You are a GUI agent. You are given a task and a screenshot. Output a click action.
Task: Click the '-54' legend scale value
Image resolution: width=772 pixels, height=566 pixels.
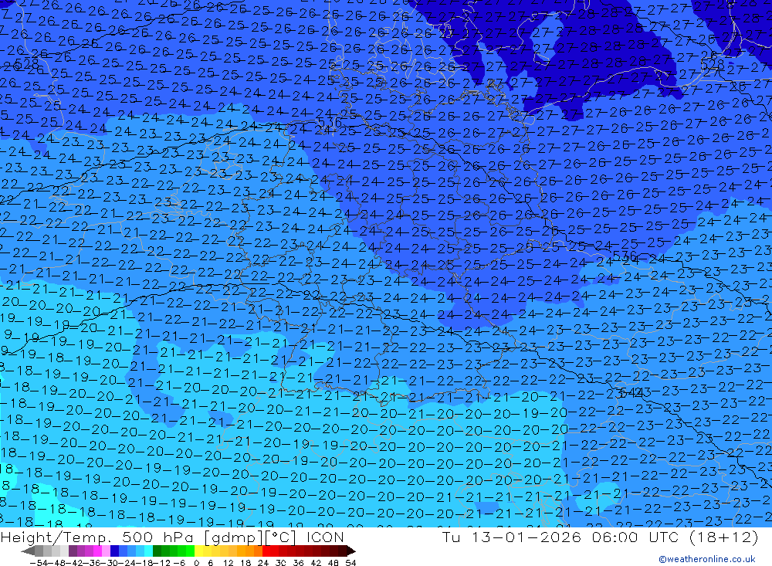[39, 563]
